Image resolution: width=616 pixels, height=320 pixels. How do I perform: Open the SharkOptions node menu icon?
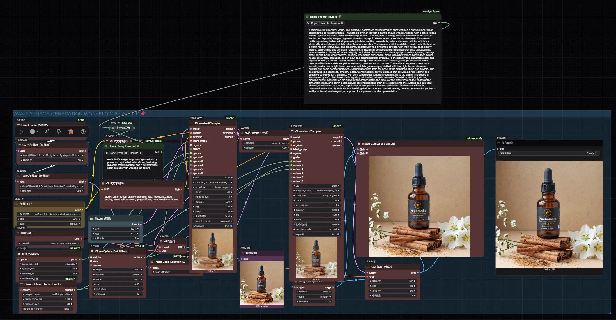click(x=19, y=254)
